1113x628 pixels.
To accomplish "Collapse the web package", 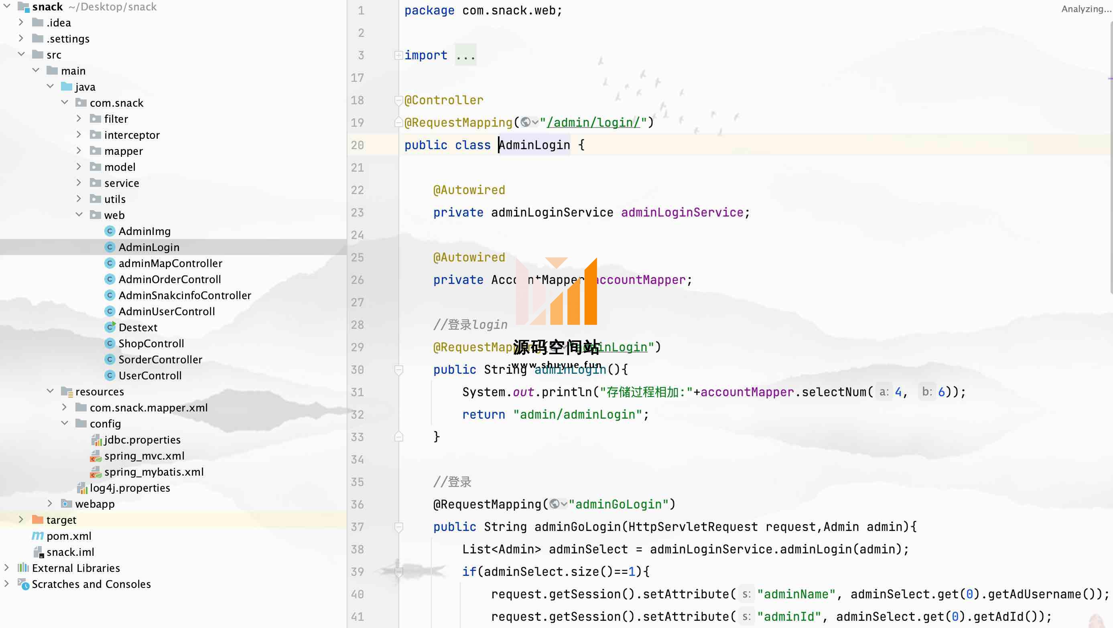I will pos(79,215).
